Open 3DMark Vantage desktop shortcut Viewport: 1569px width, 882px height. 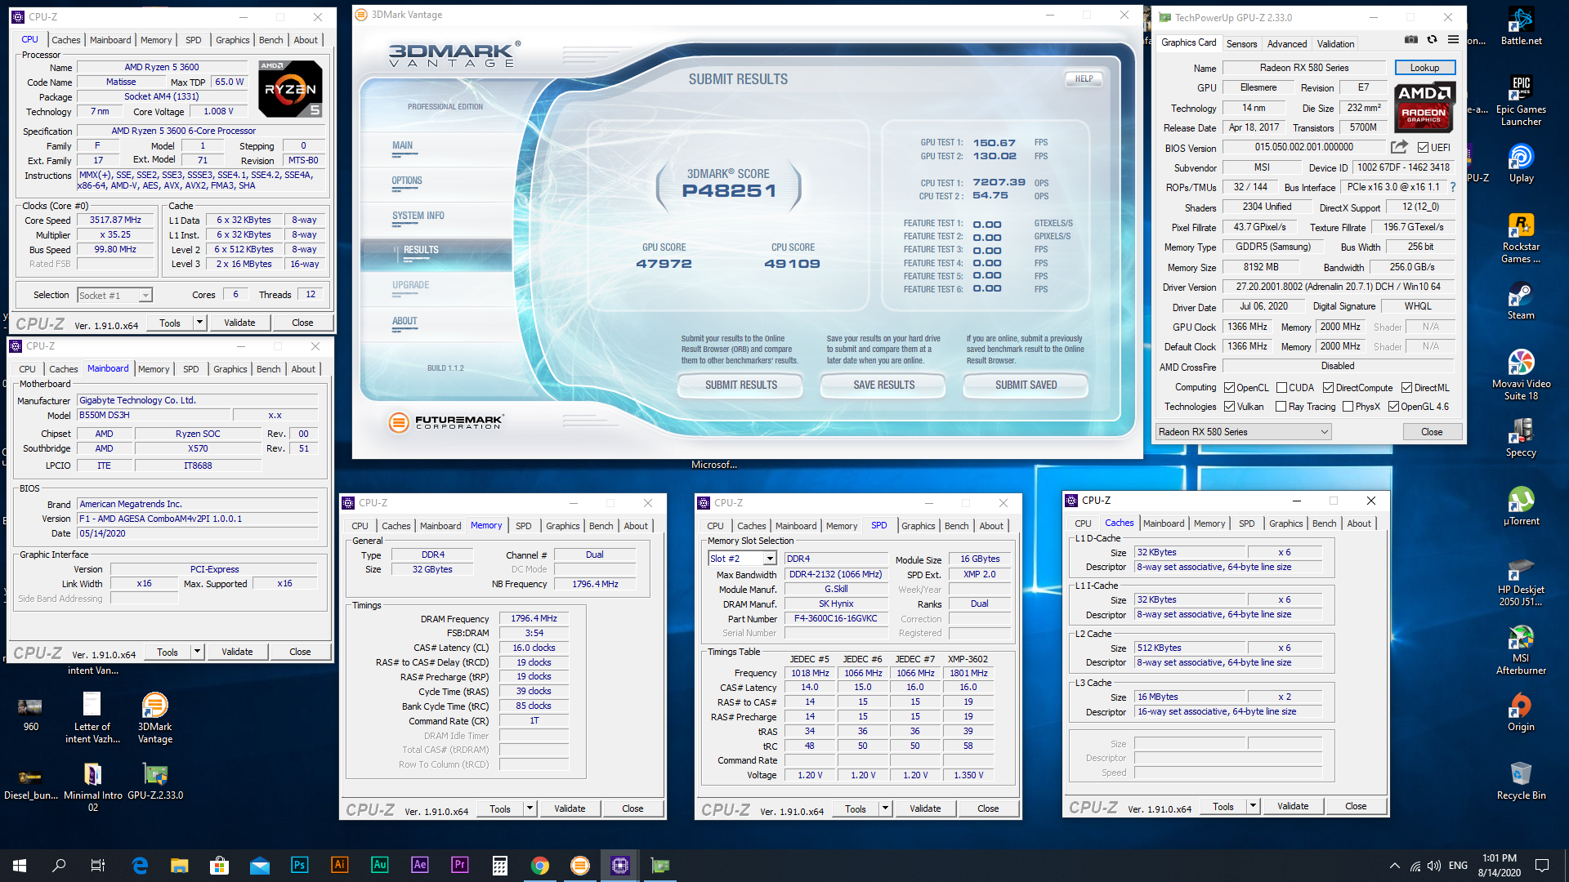coord(154,718)
